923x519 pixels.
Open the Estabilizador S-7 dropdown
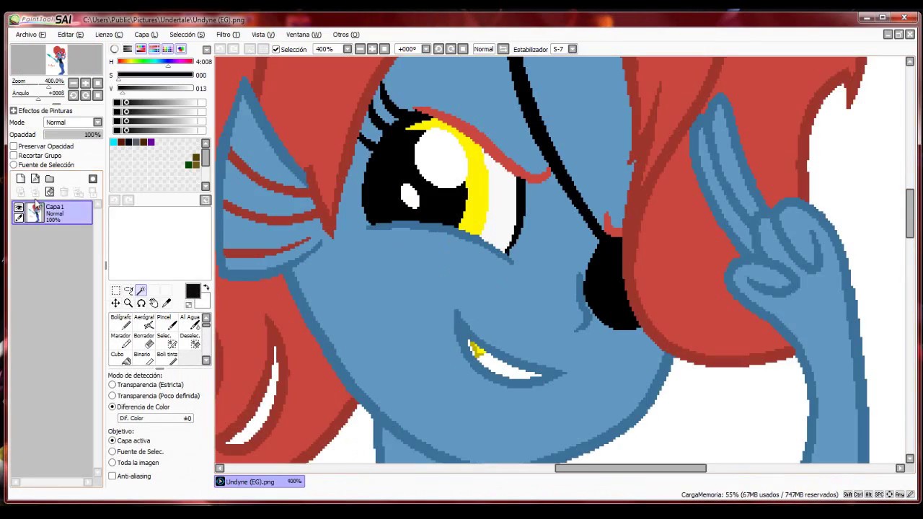click(572, 49)
